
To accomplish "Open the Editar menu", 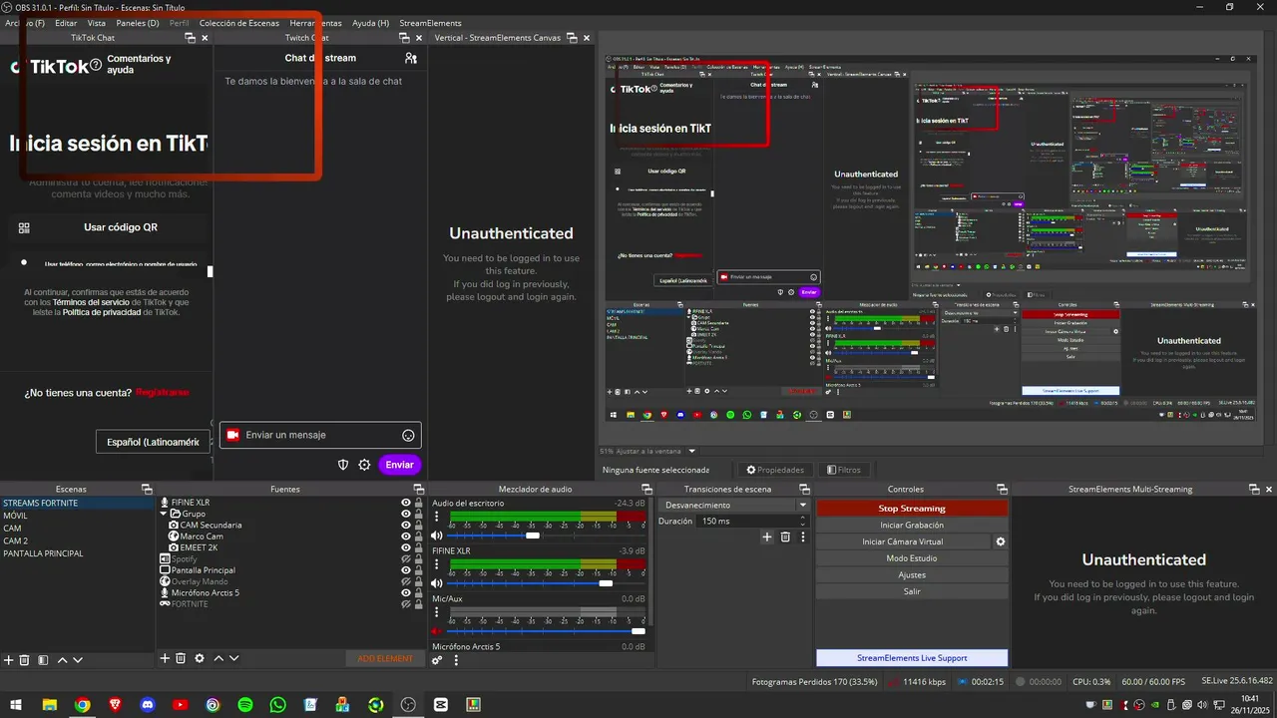I will [x=66, y=22].
